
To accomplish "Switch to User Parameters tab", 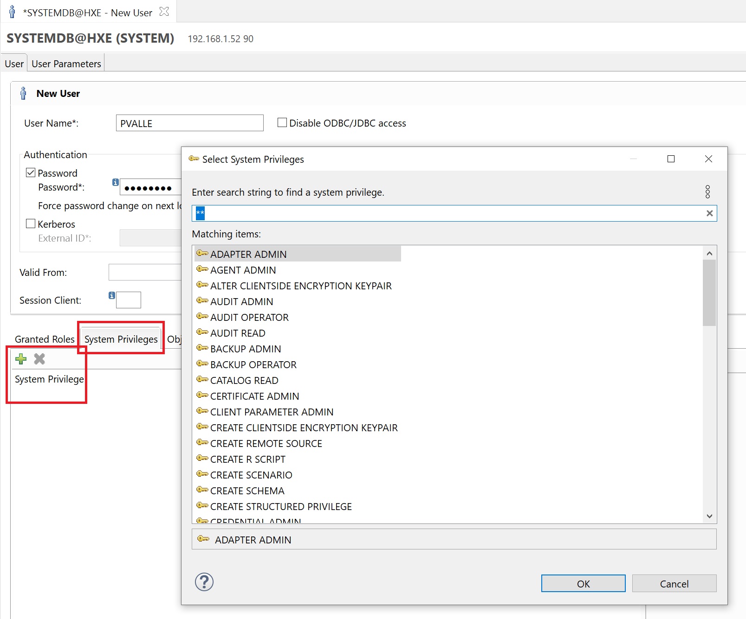I will click(x=66, y=64).
